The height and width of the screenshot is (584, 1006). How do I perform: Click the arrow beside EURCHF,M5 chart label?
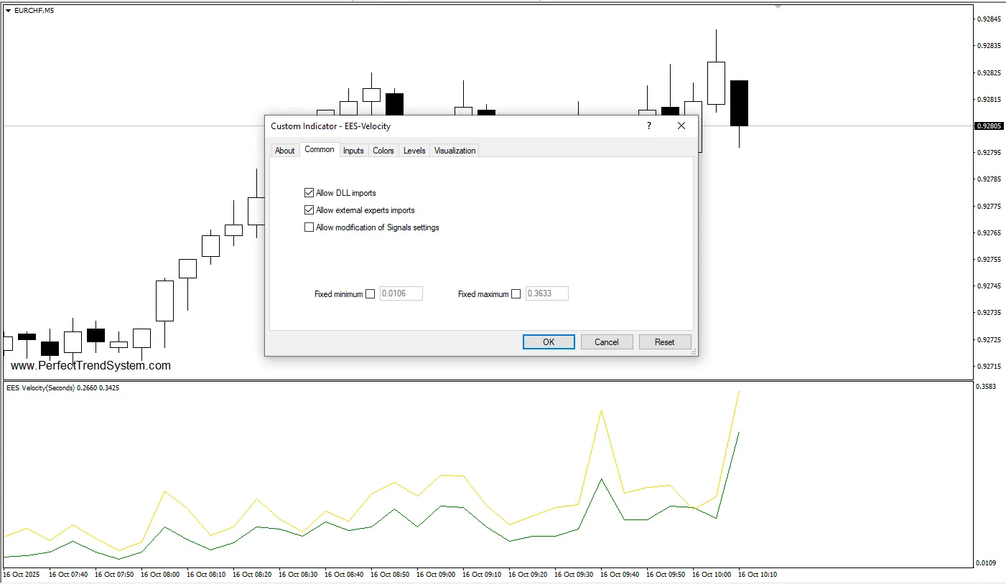[x=8, y=11]
